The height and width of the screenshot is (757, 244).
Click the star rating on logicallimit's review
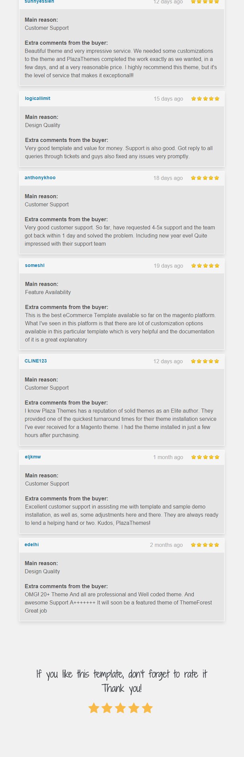205,98
